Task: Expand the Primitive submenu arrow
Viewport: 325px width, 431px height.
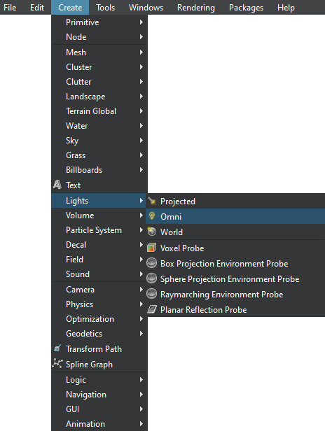Action: [141, 22]
